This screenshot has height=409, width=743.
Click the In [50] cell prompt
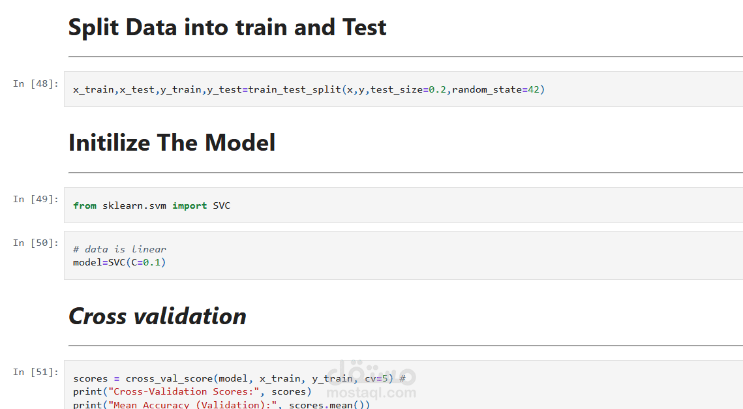click(x=35, y=243)
